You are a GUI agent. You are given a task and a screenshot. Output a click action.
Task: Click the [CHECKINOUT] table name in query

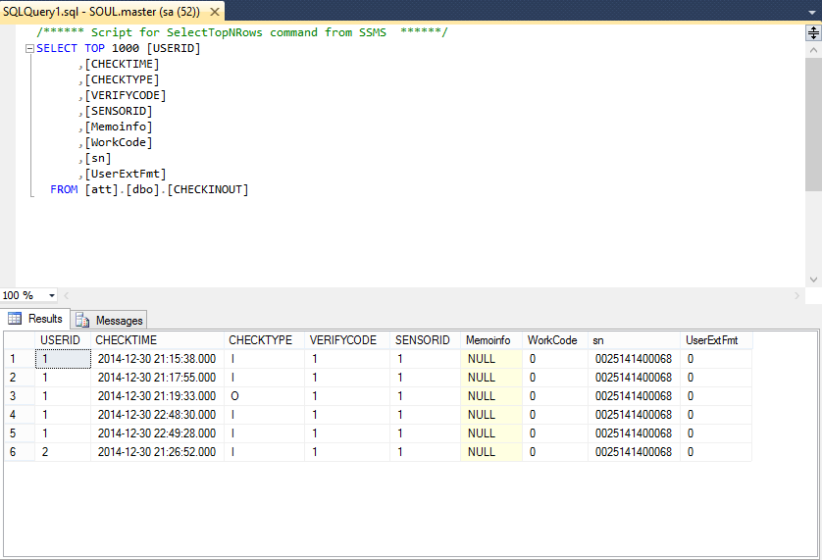pos(208,190)
